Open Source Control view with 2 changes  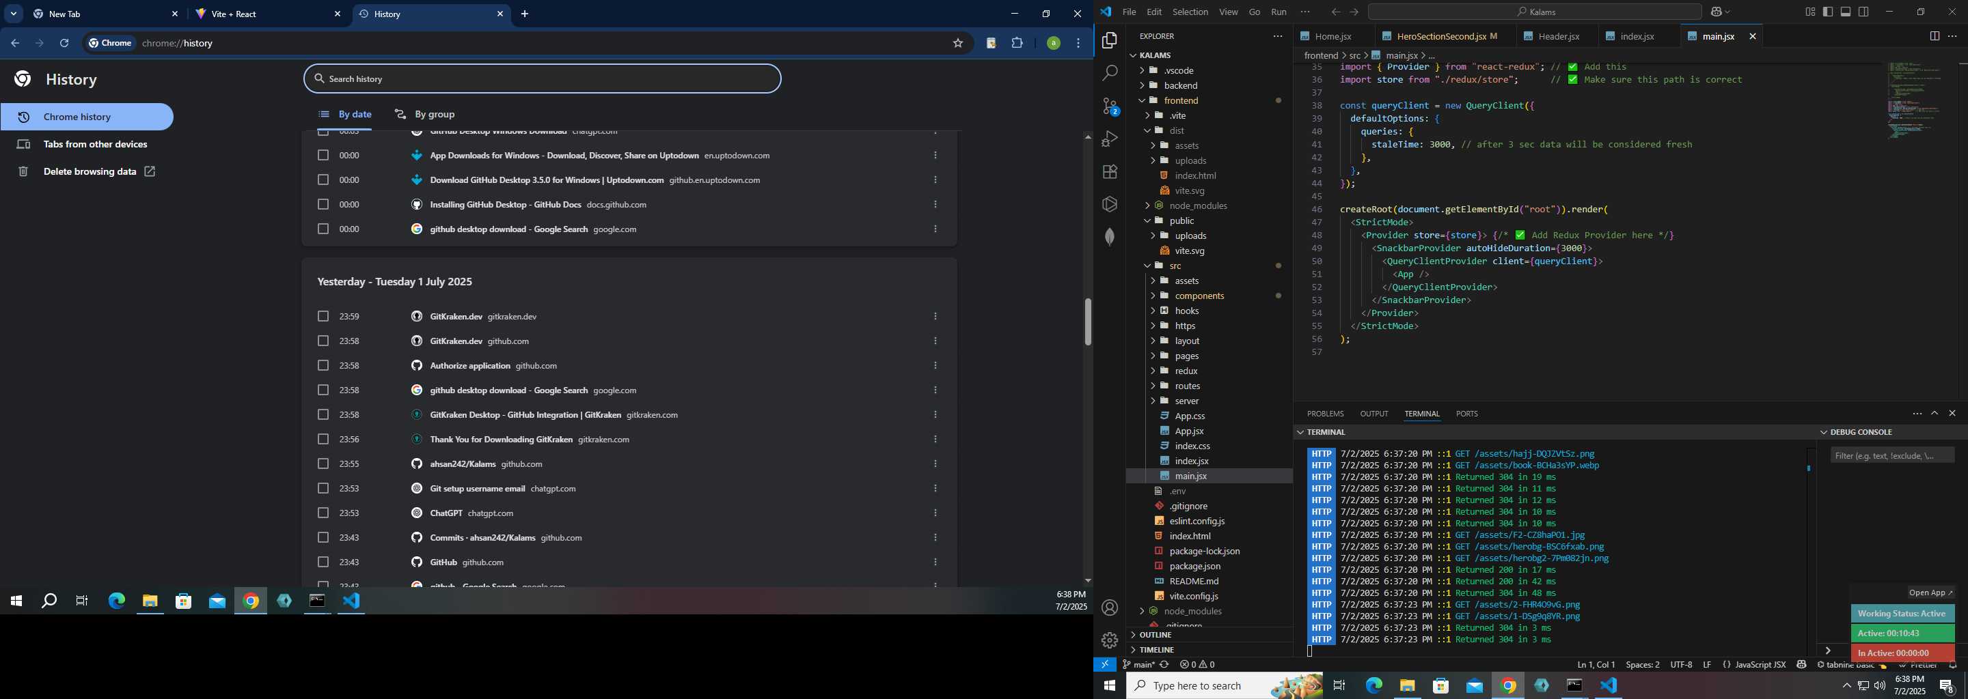click(x=1109, y=106)
